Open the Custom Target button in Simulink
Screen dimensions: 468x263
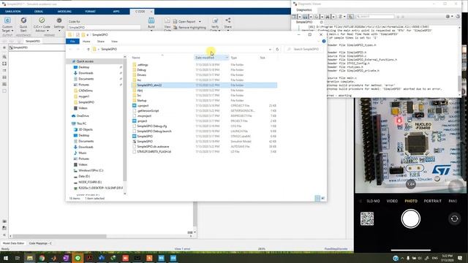pyautogui.click(x=7, y=24)
